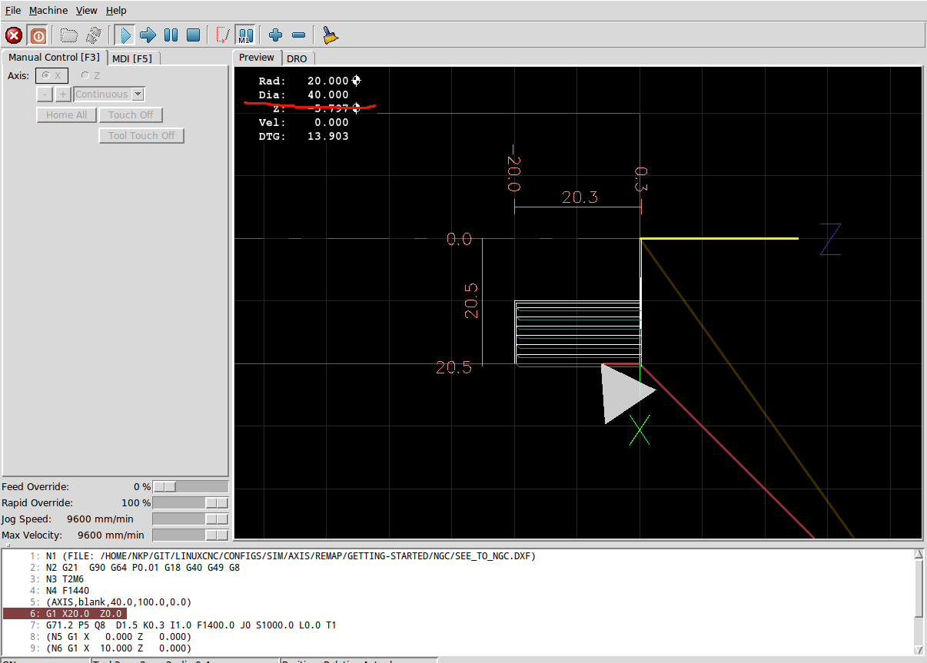
Task: Click the blue Z axis label in preview
Action: [x=830, y=239]
